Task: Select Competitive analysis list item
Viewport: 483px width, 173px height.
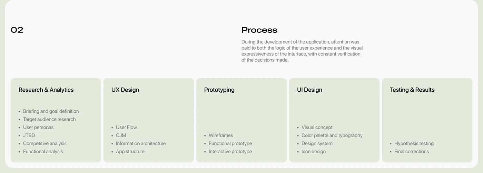Action: point(45,143)
